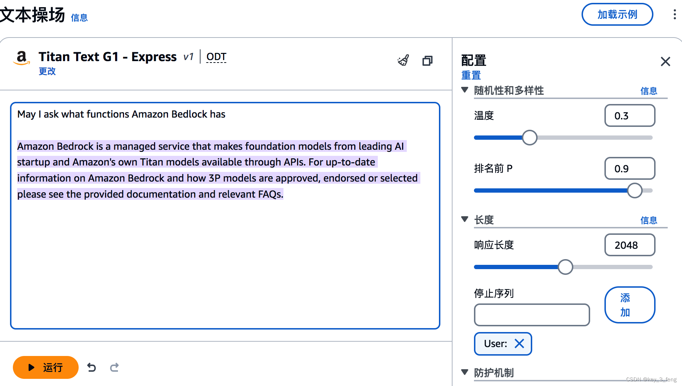682x386 pixels.
Task: Click the redo arrow icon
Action: click(x=114, y=367)
